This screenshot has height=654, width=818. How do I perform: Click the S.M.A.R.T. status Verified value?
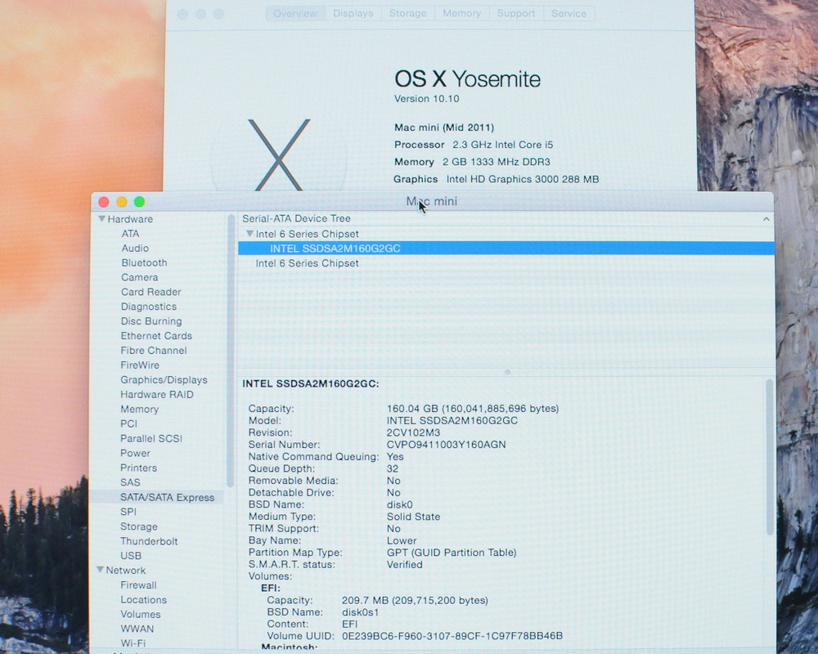tap(404, 564)
